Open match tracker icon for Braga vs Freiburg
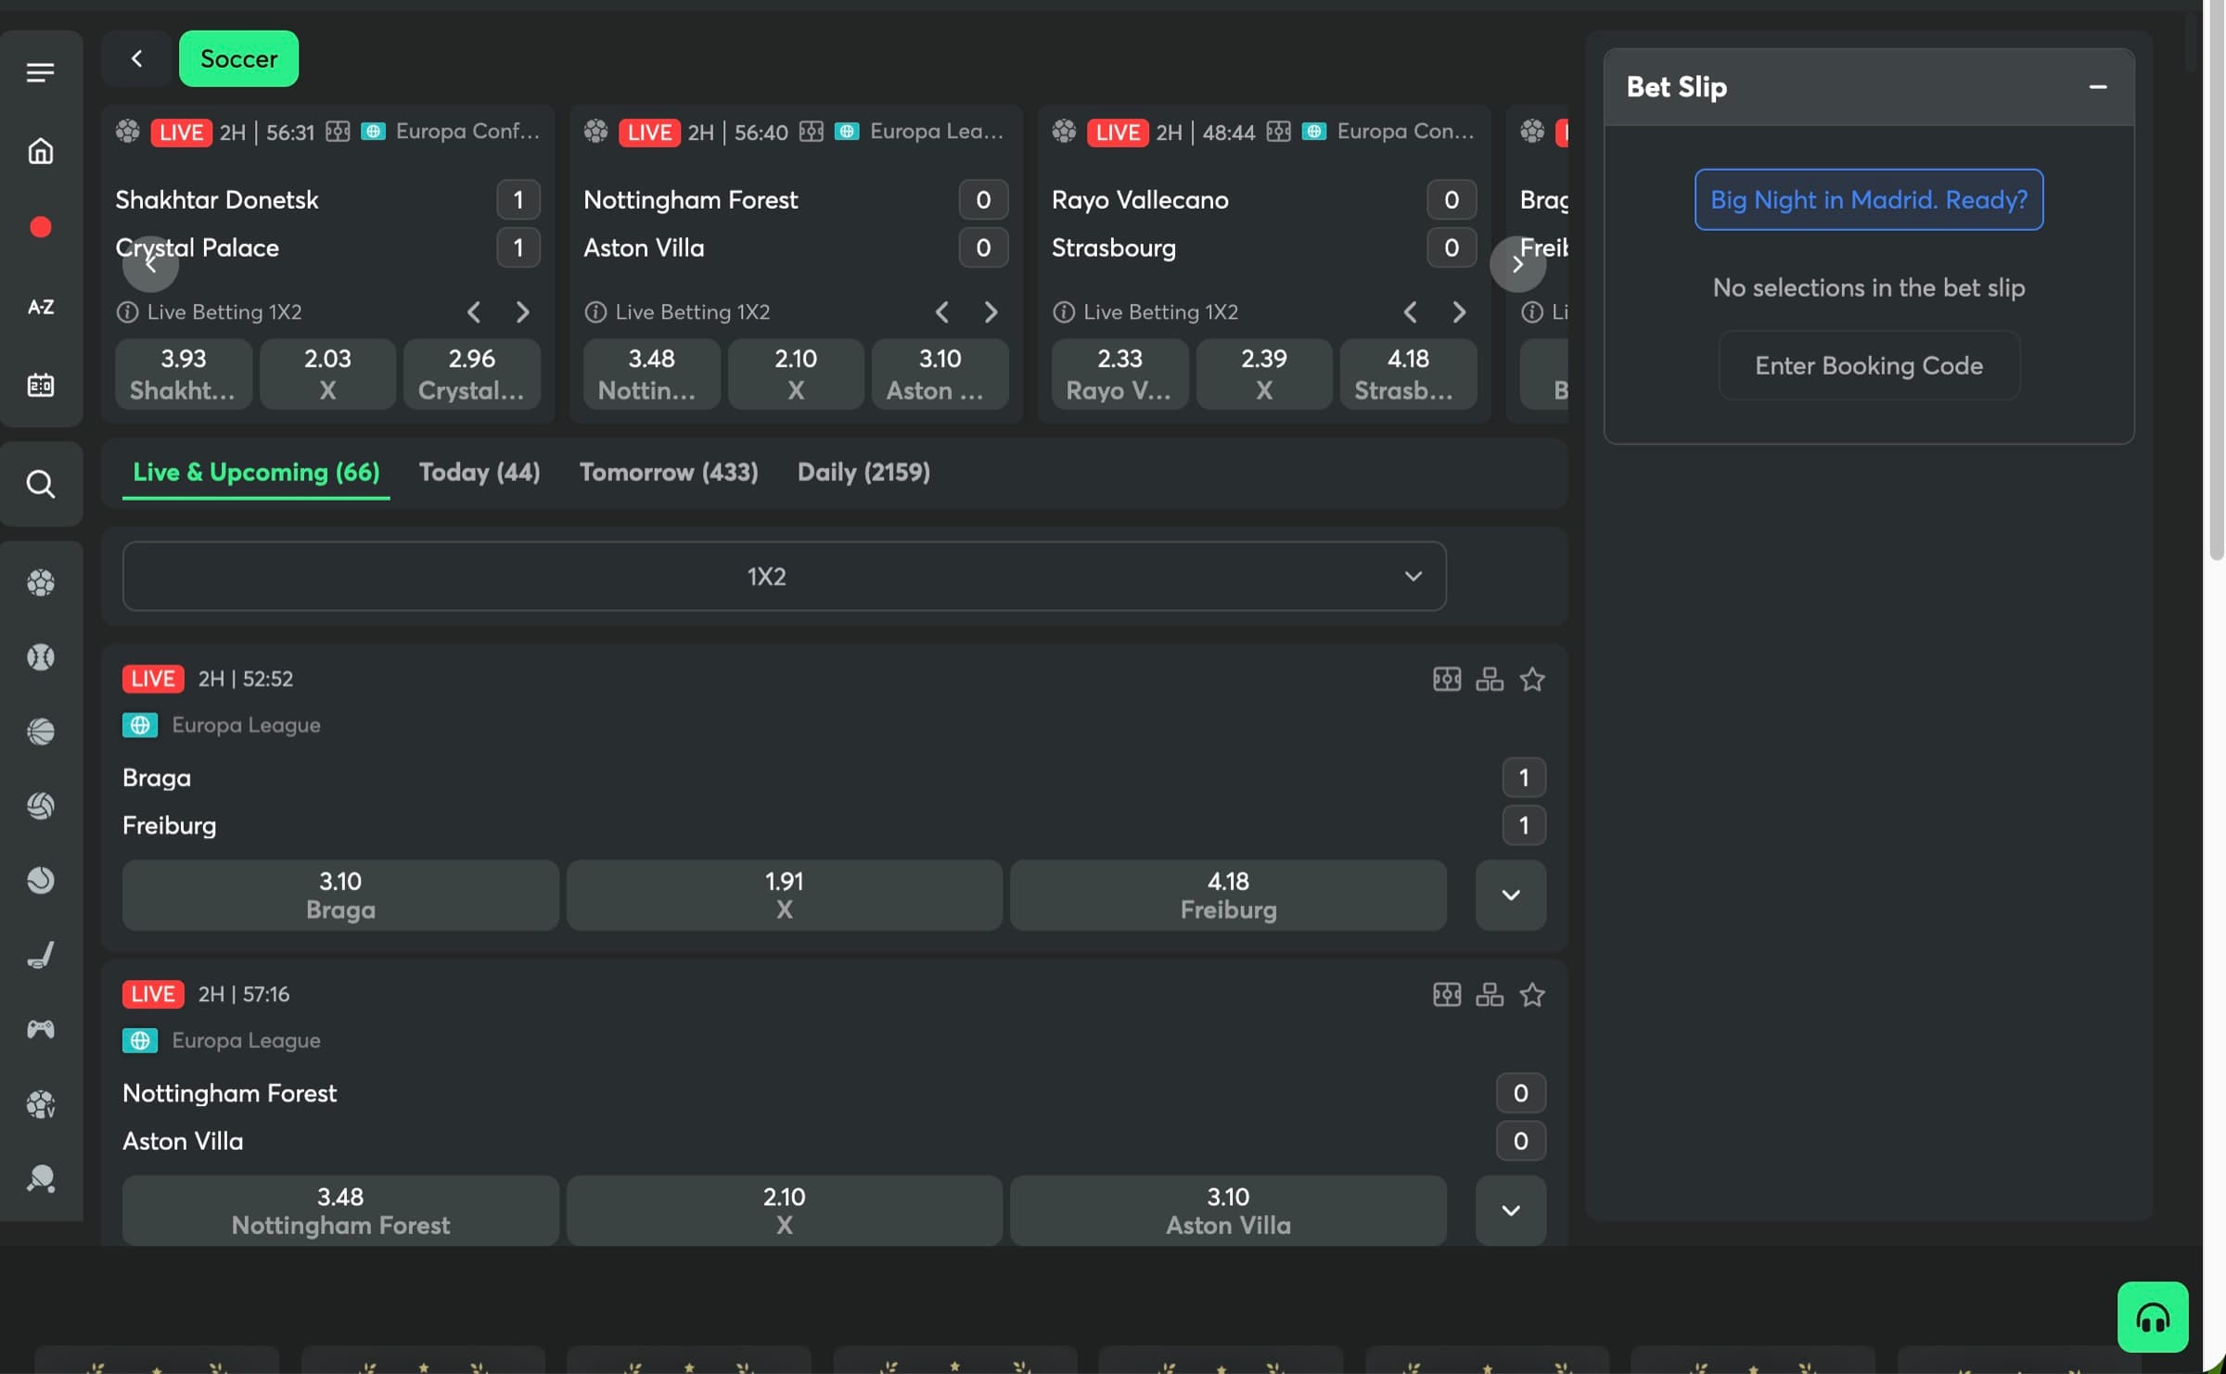Screen dimensions: 2226x1374 point(1447,680)
